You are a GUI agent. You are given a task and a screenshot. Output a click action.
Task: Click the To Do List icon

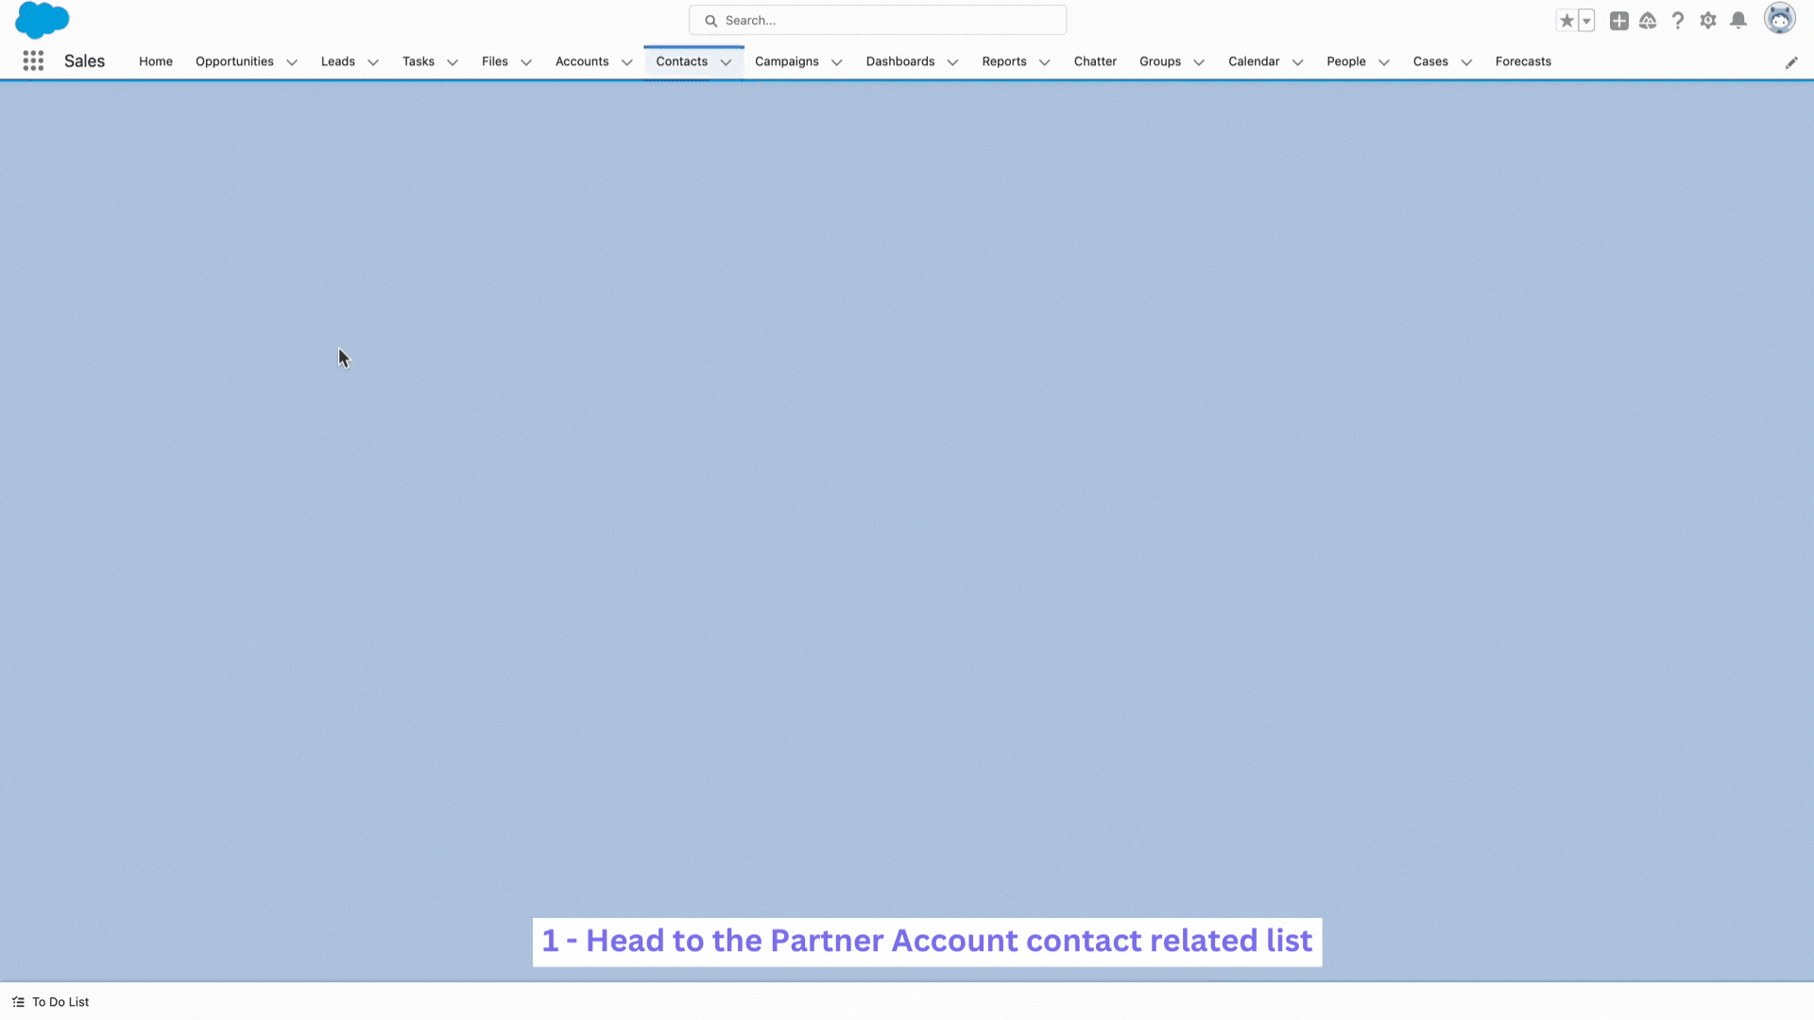(17, 1001)
